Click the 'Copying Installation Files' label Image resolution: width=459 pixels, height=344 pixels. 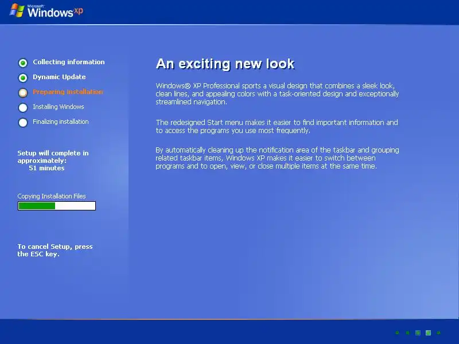click(x=52, y=196)
